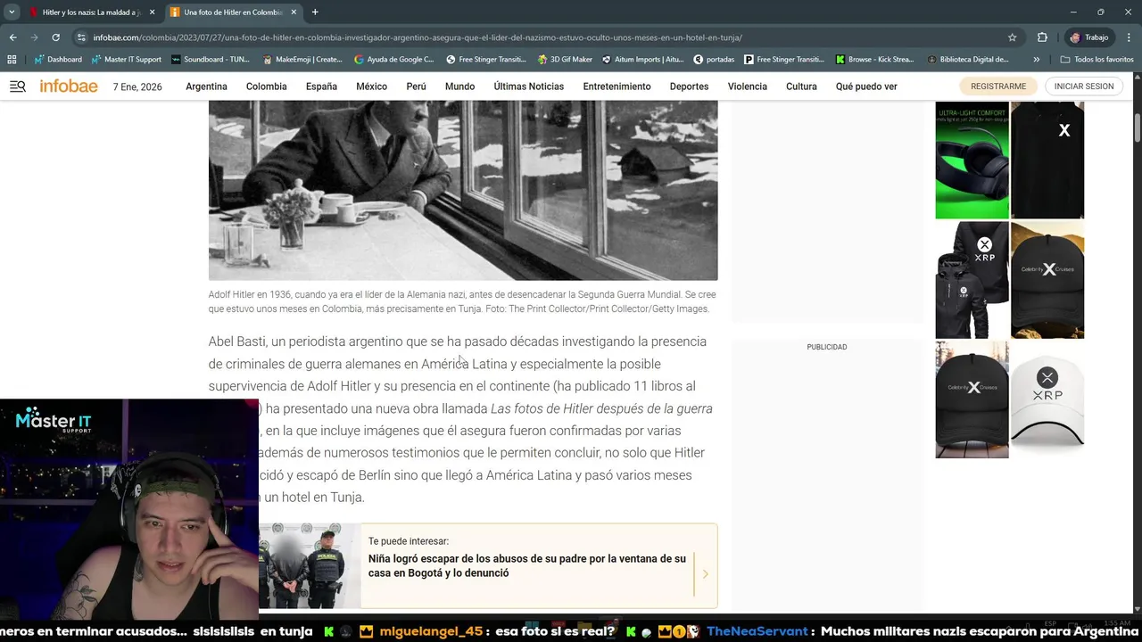Viewport: 1142px width, 642px height.
Task: Open the apps grid in bookmarks bar
Action: tap(12, 60)
